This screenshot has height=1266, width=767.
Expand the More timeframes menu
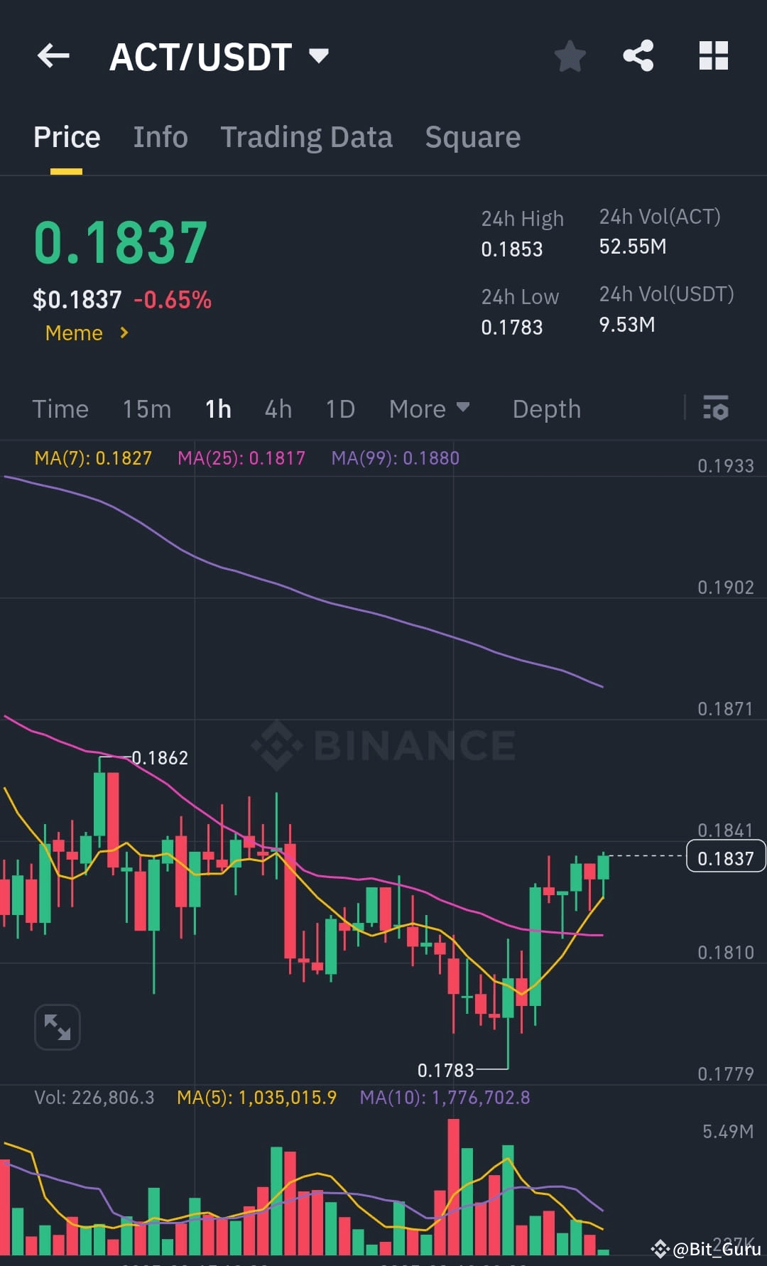[429, 409]
